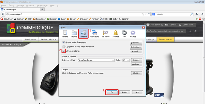Open the Taille font size dropdown
The height and width of the screenshot is (104, 205).
click(128, 60)
